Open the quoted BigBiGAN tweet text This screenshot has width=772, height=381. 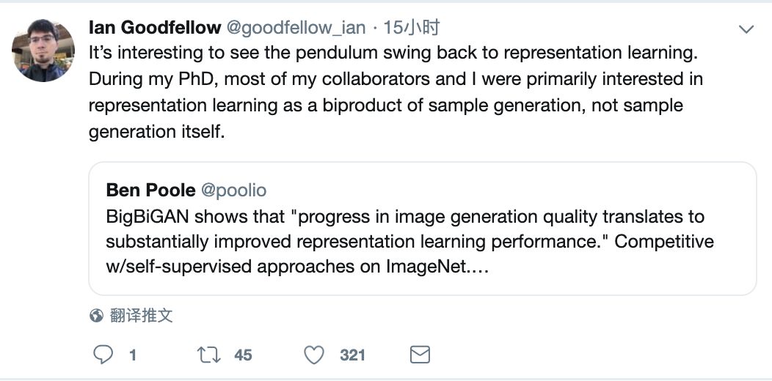point(405,217)
